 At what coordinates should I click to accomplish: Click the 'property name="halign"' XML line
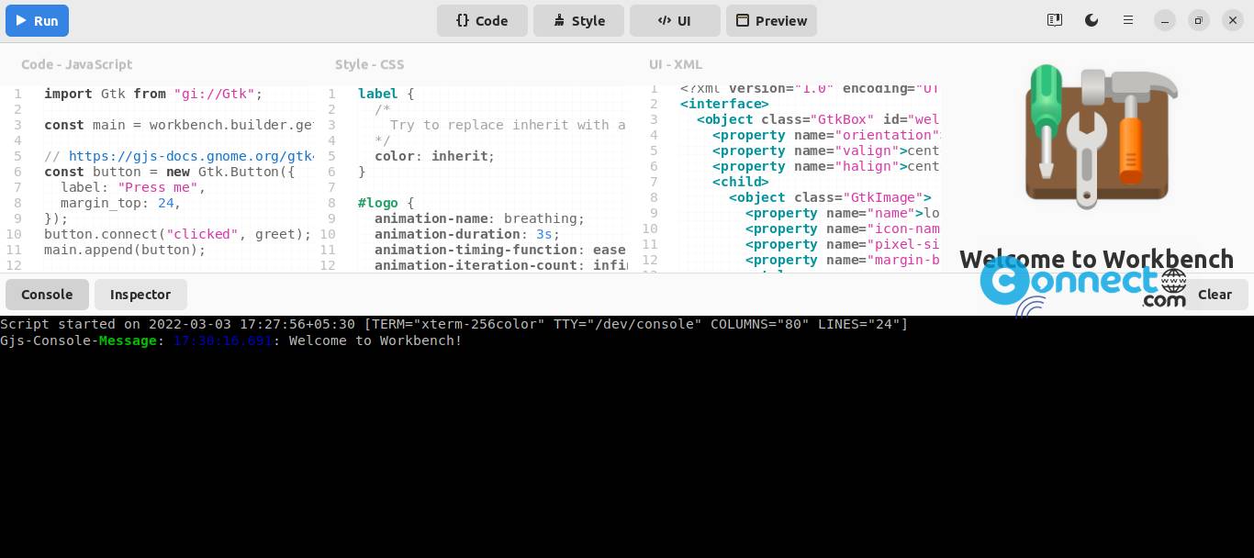tap(826, 166)
